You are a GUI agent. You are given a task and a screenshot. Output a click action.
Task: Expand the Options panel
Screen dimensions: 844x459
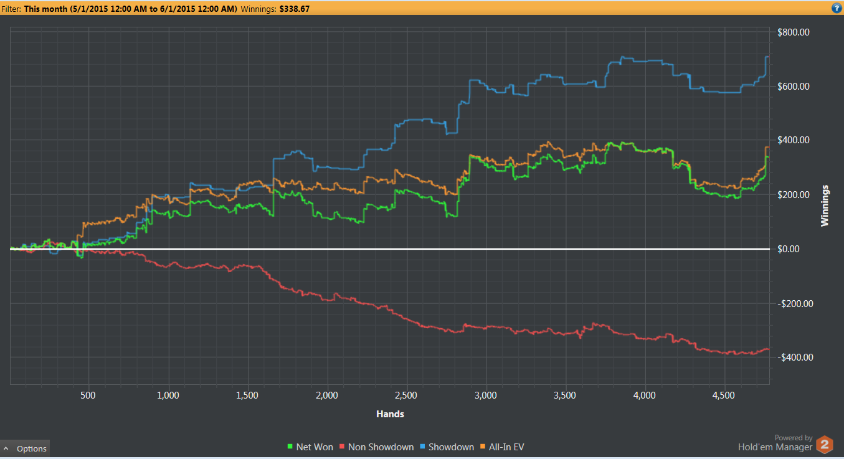(x=25, y=448)
